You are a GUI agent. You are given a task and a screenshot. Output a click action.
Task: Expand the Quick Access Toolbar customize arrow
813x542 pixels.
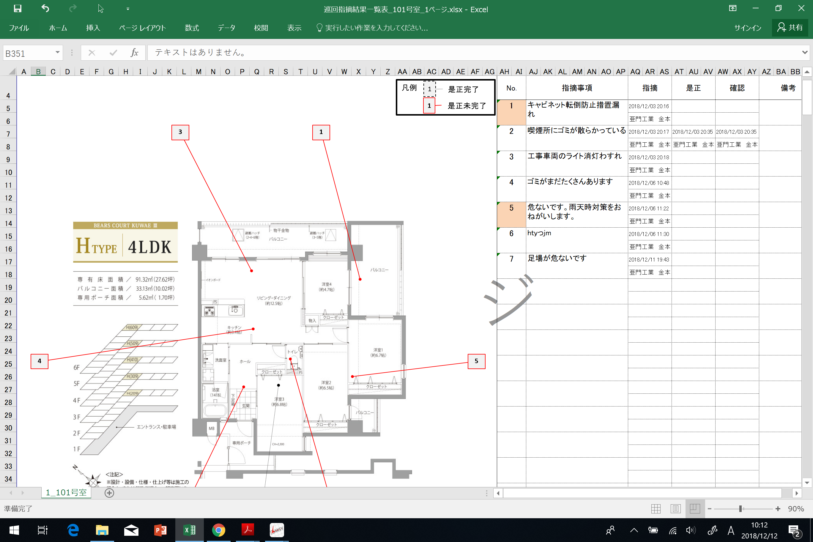point(127,9)
